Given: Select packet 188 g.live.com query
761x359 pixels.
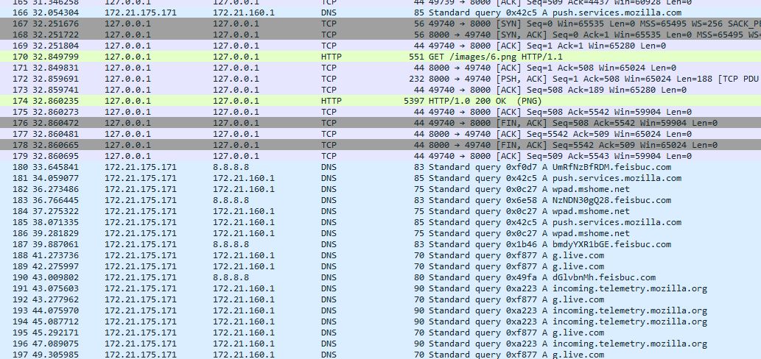Looking at the screenshot, I should 380,255.
